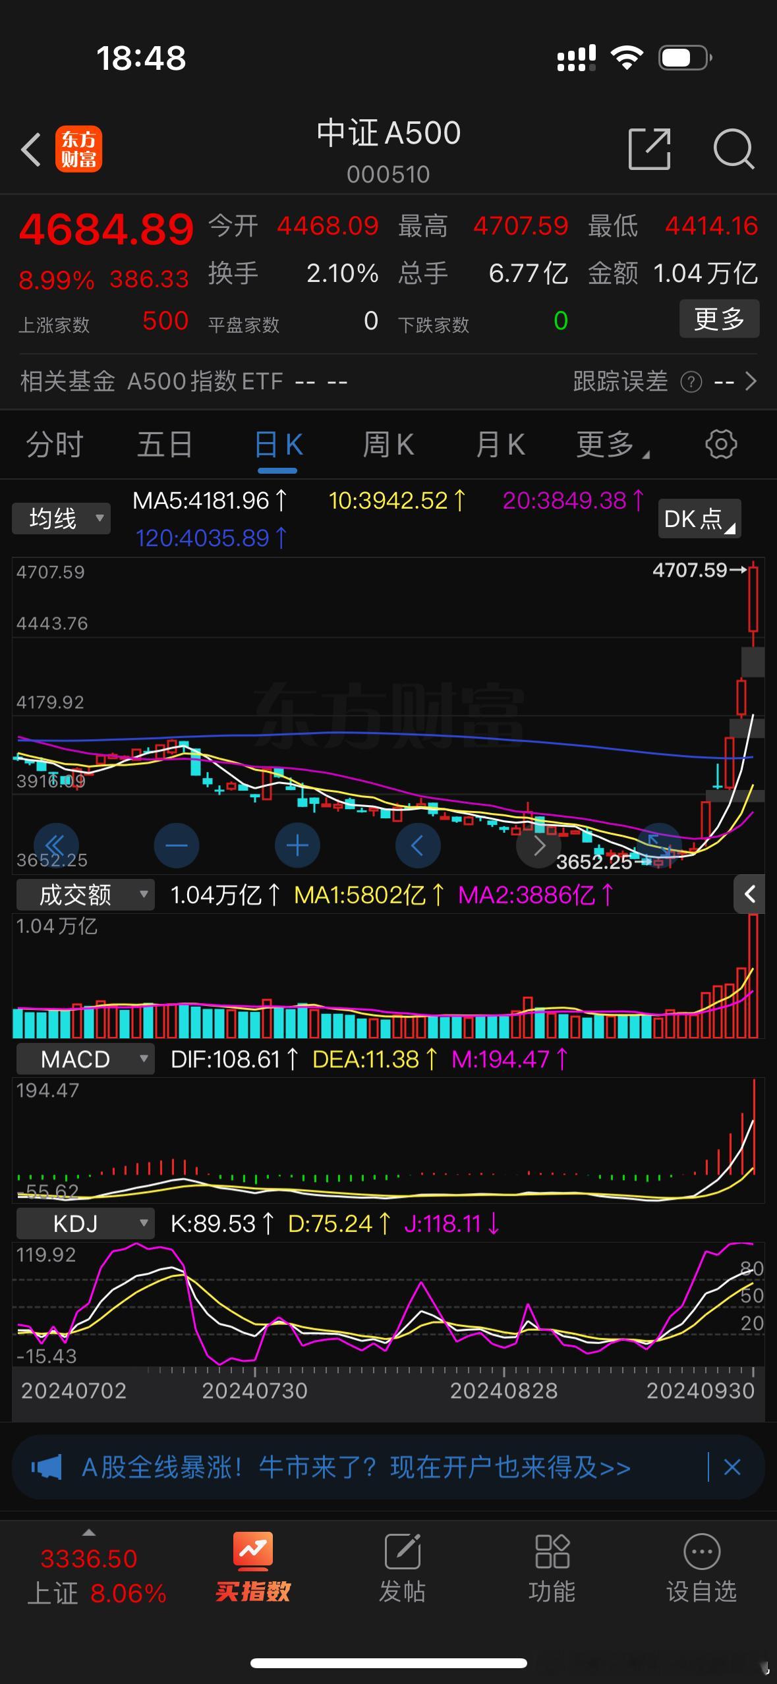Expand the 上证 index bar arrow
The image size is (777, 1684).
(88, 1532)
